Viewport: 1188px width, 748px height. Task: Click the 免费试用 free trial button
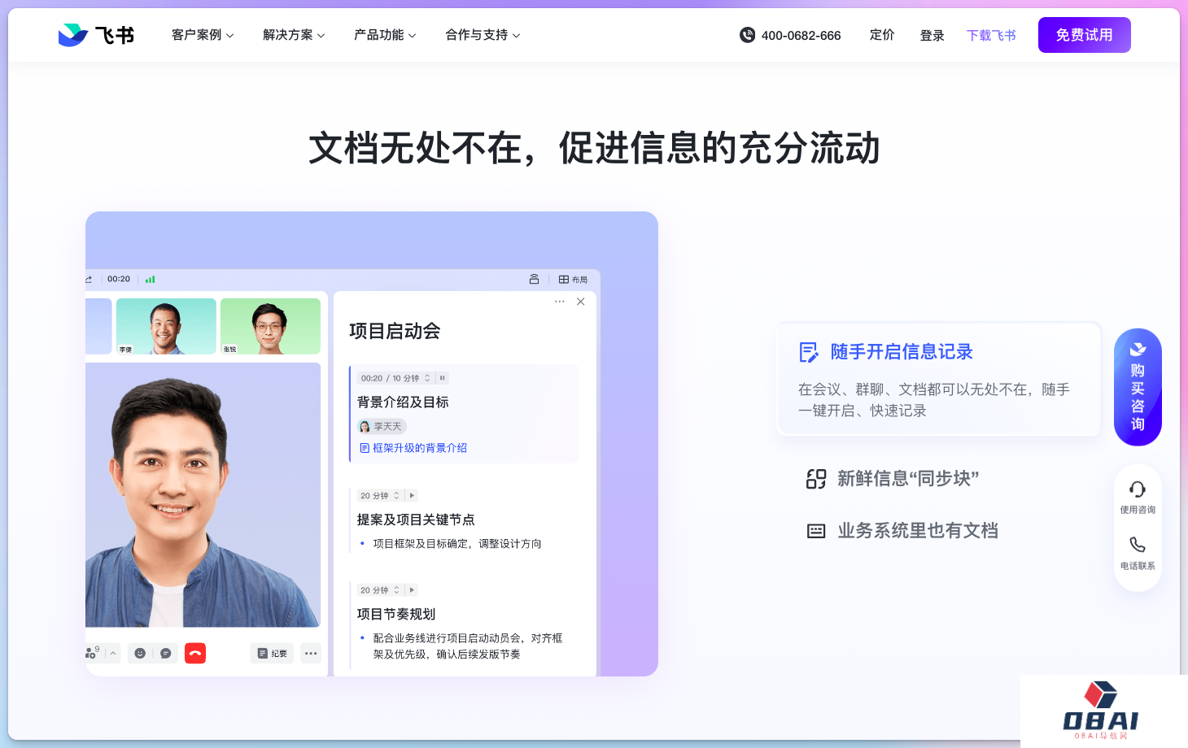click(1084, 35)
